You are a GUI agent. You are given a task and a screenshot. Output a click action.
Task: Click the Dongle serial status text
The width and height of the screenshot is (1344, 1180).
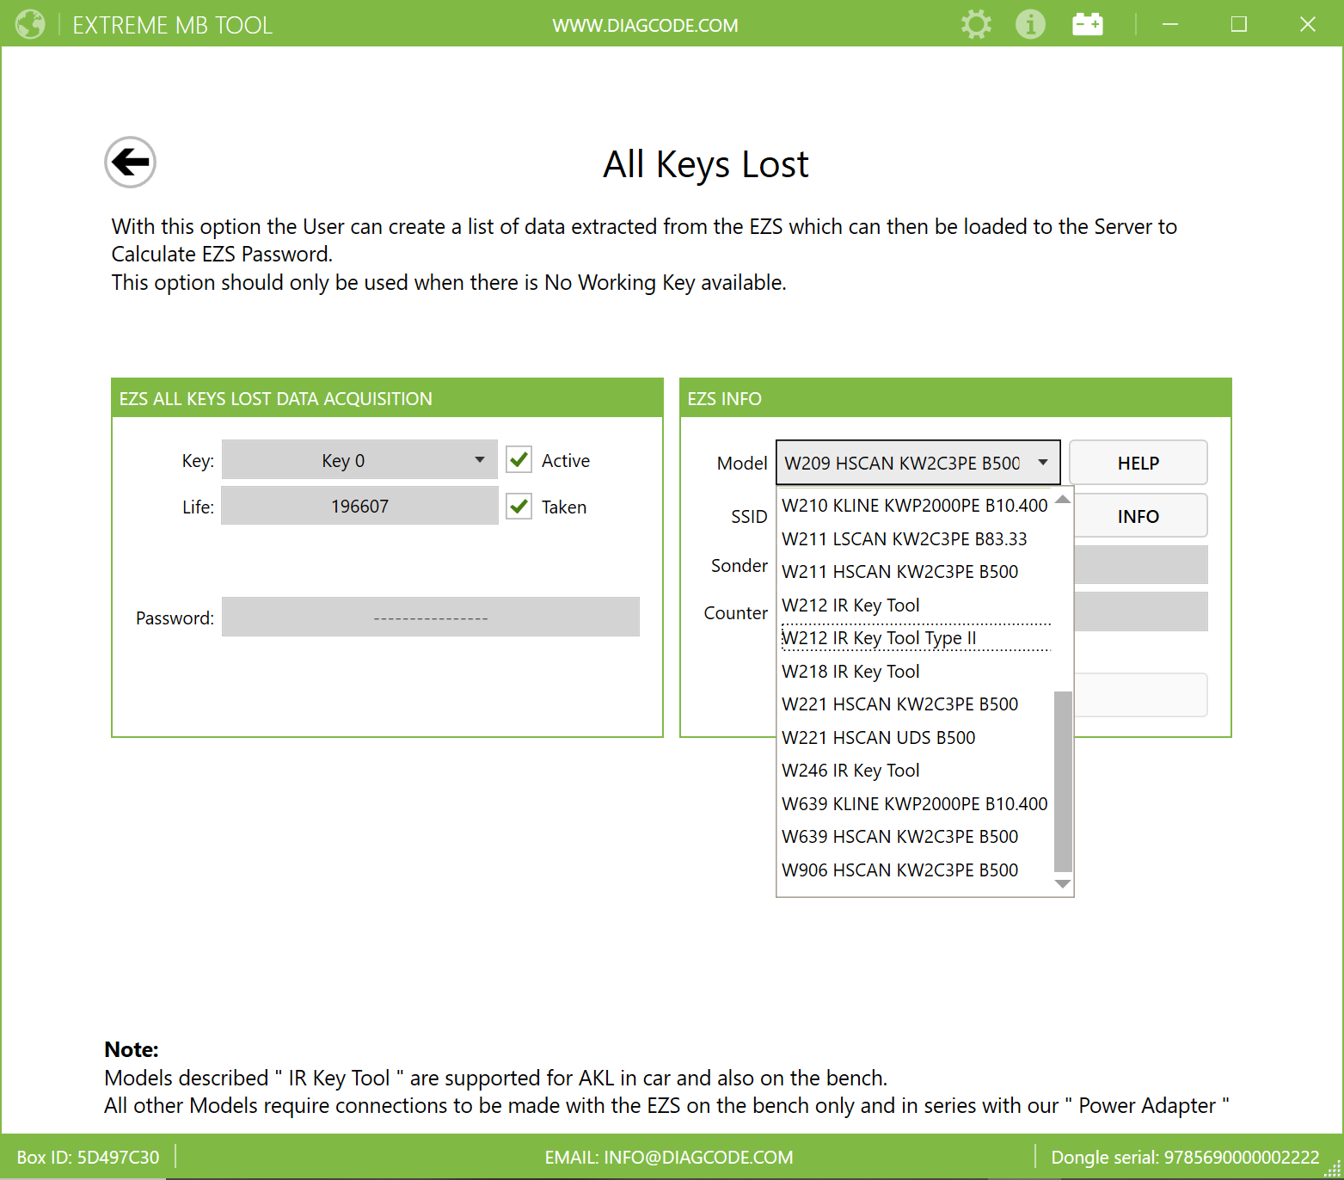click(1185, 1158)
